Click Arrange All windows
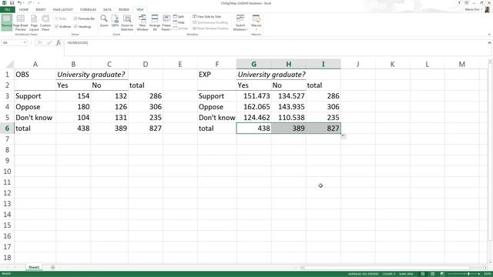 pyautogui.click(x=155, y=22)
